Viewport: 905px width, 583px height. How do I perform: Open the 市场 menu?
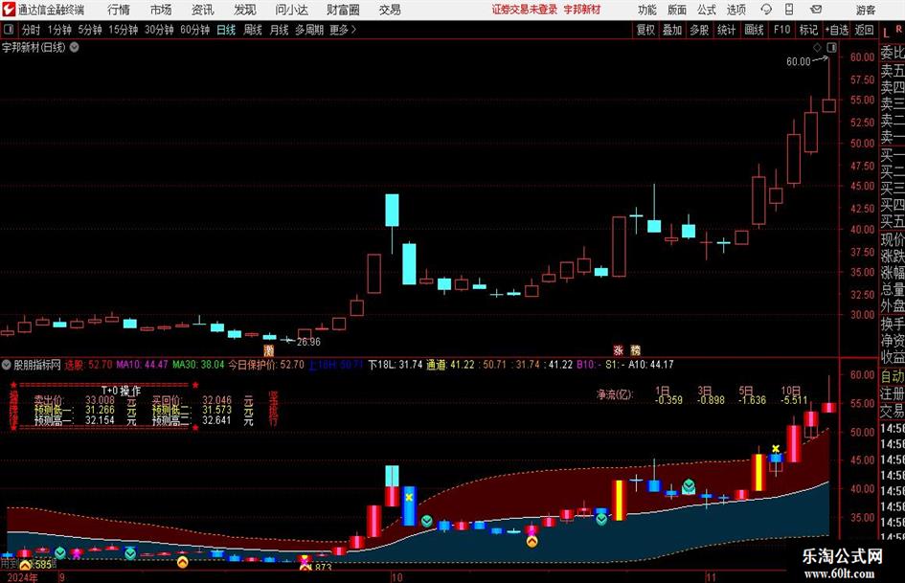pyautogui.click(x=161, y=10)
